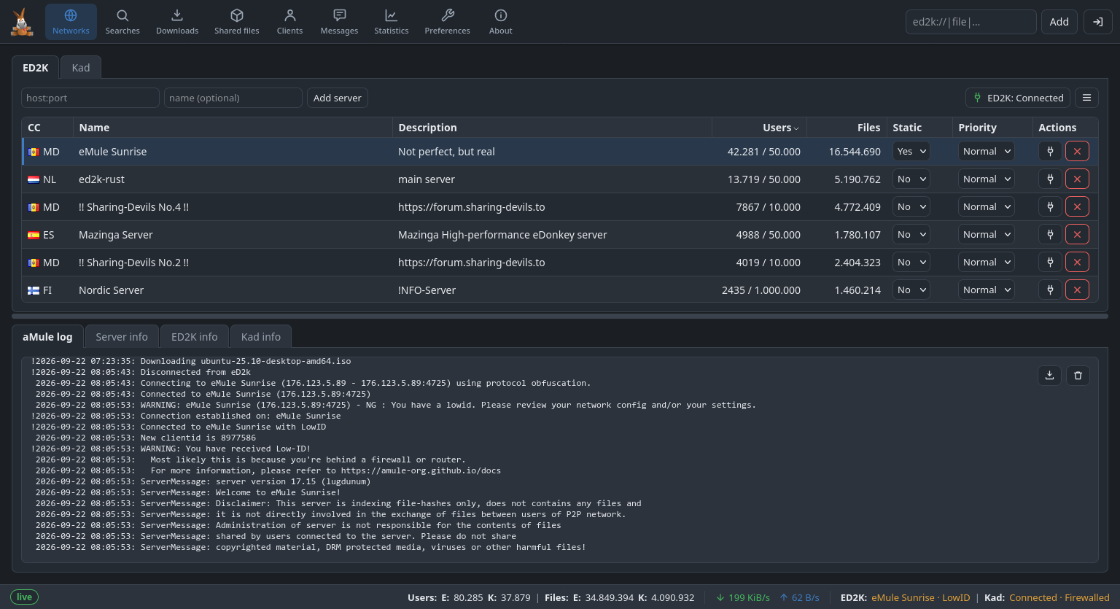Image resolution: width=1120 pixels, height=609 pixels.
Task: View the Statistics section
Action: coord(392,22)
